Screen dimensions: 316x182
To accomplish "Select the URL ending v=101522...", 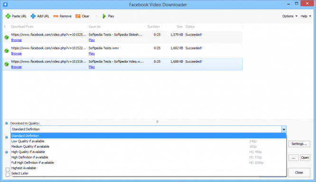I will coord(48,48).
